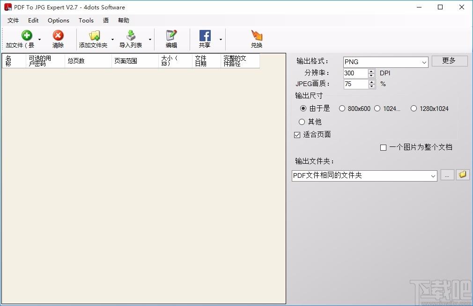Screen dimensions: 473x306
Task: Click the PDF app icon in title bar
Action: (x=8, y=7)
